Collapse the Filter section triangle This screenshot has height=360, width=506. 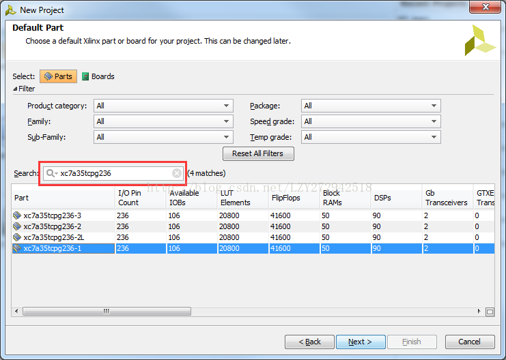[x=15, y=89]
